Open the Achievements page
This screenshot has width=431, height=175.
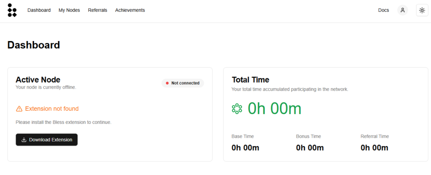pyautogui.click(x=130, y=10)
